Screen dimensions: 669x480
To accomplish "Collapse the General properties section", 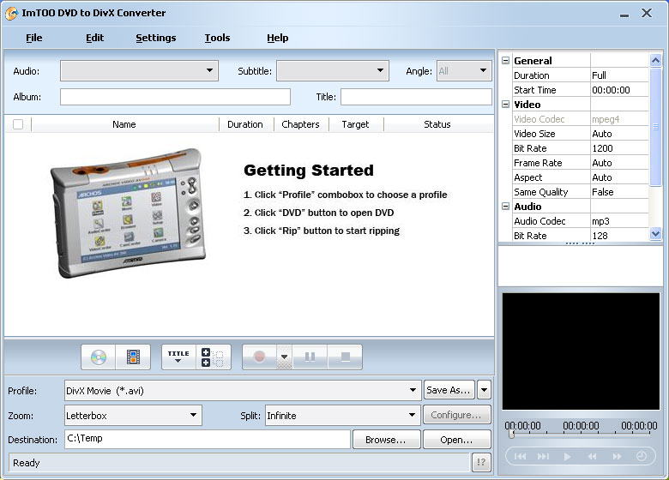I will (506, 61).
